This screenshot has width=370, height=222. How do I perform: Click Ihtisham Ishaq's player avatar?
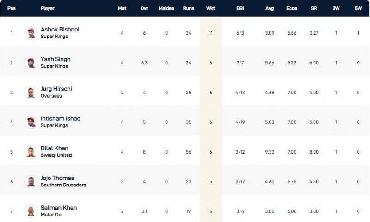point(31,122)
